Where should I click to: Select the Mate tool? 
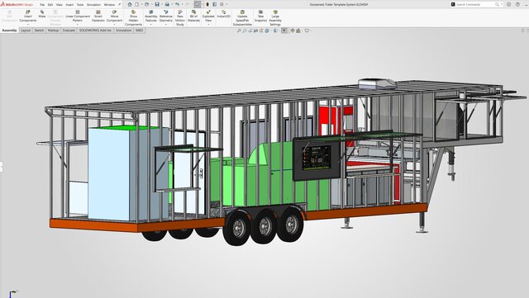pos(42,14)
